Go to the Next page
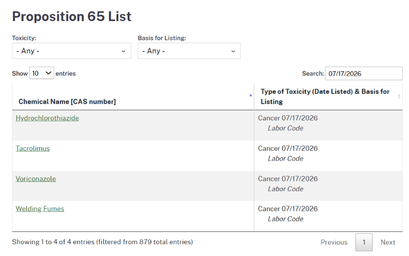Screen dimensions: 409x256 click(x=388, y=242)
